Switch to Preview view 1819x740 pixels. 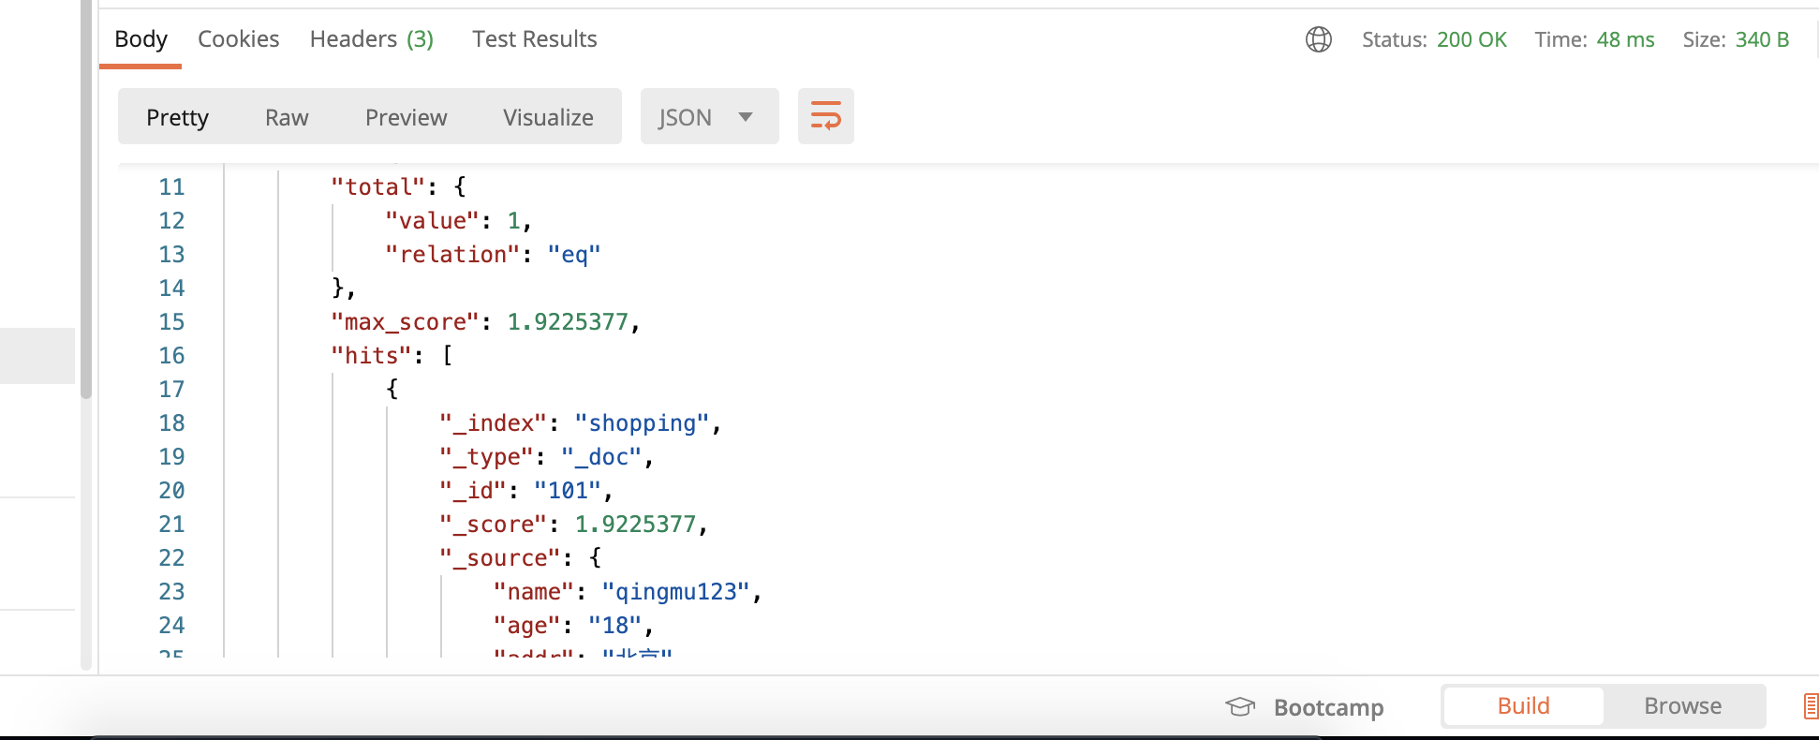click(406, 117)
